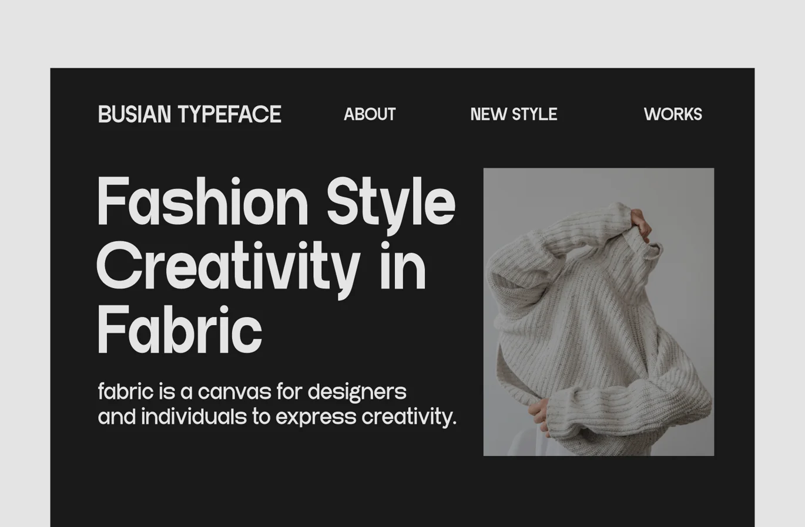Click 'fabric is a canvas for designers' text
This screenshot has height=527, width=805.
(252, 391)
